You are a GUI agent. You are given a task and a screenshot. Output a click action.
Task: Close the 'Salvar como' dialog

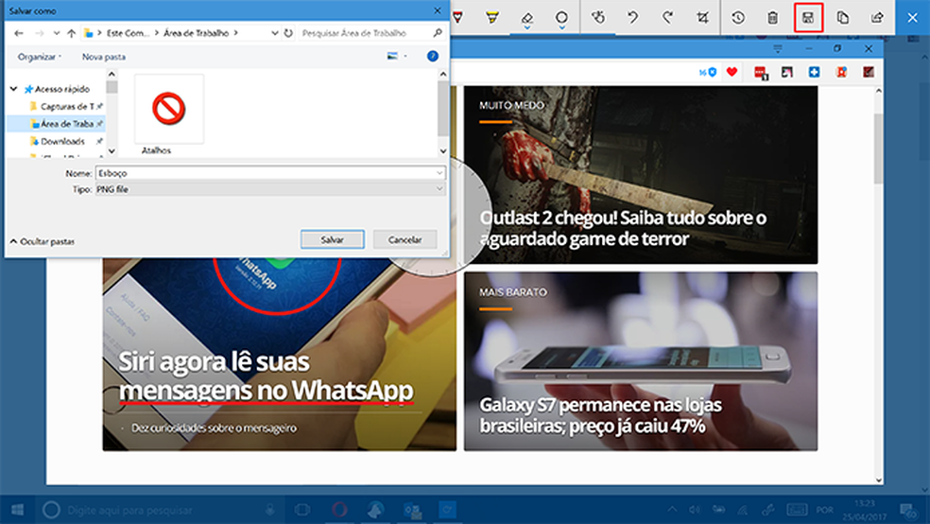pyautogui.click(x=438, y=10)
